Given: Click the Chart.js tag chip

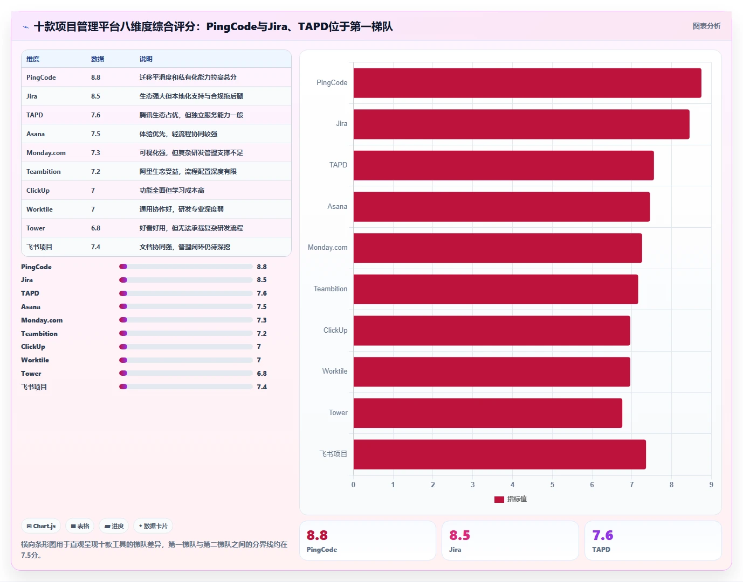Looking at the screenshot, I should coord(41,526).
